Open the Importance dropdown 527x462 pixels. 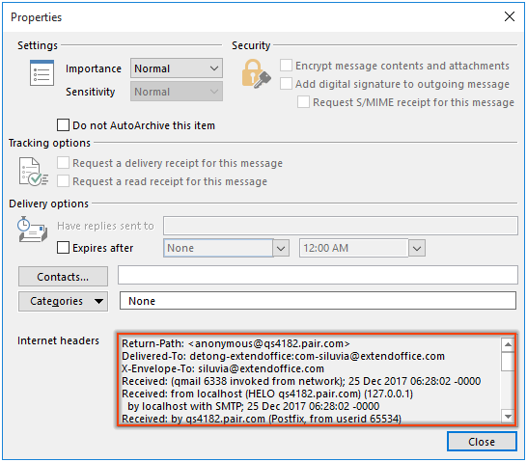[x=177, y=68]
